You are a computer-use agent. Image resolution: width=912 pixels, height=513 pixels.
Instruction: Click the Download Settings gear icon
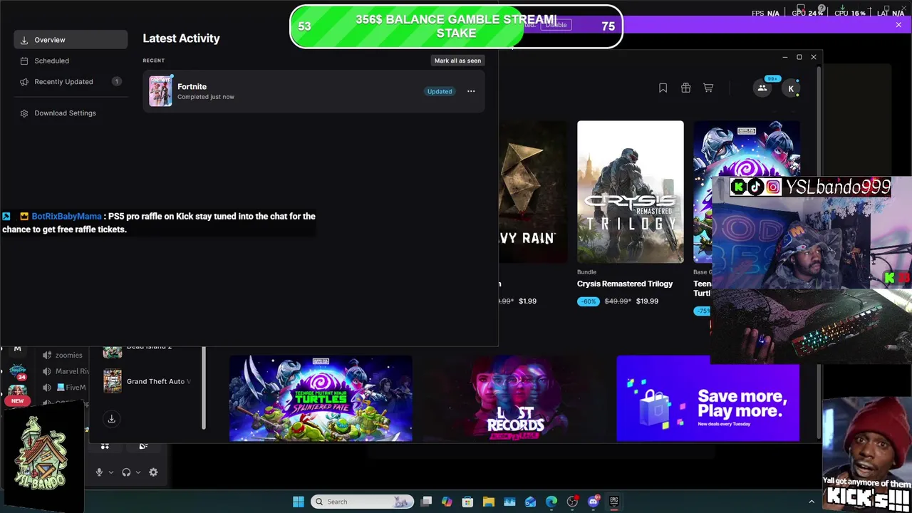point(24,113)
